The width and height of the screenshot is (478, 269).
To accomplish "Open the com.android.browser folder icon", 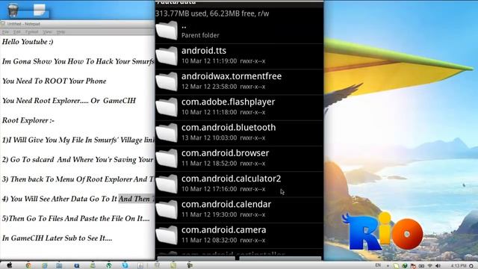I will [x=167, y=158].
